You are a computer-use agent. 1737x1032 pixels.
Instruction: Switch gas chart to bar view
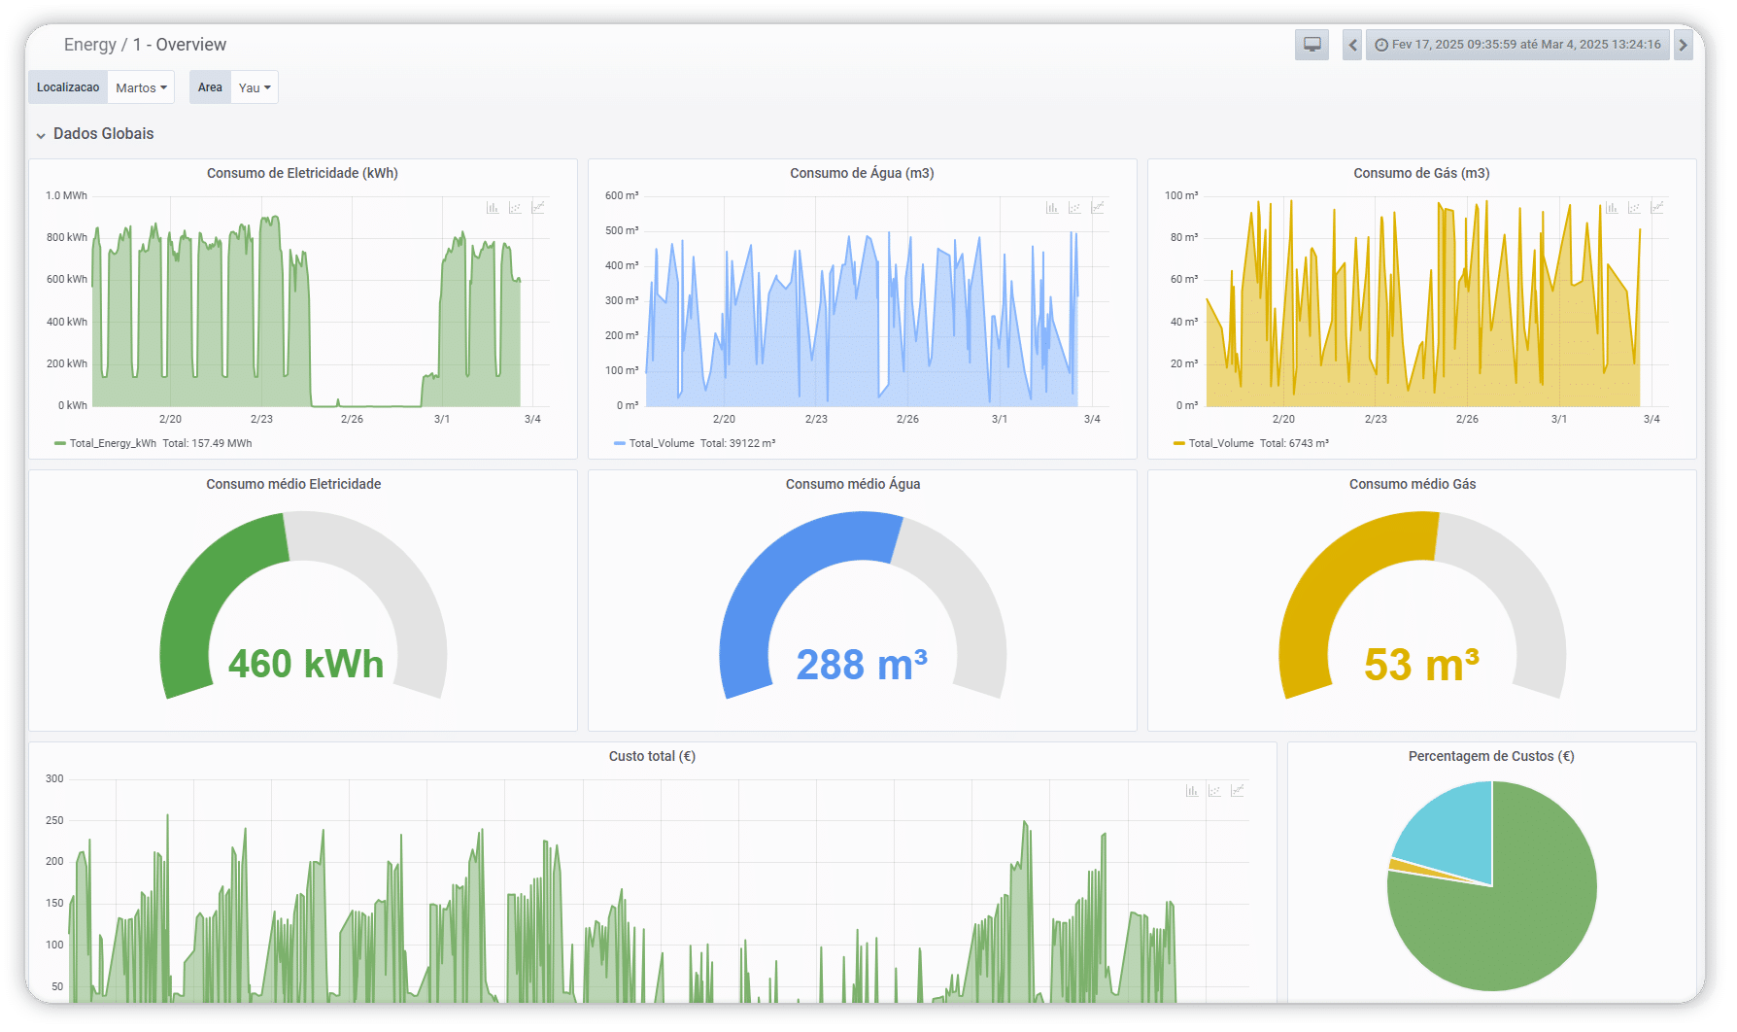pyautogui.click(x=1612, y=208)
